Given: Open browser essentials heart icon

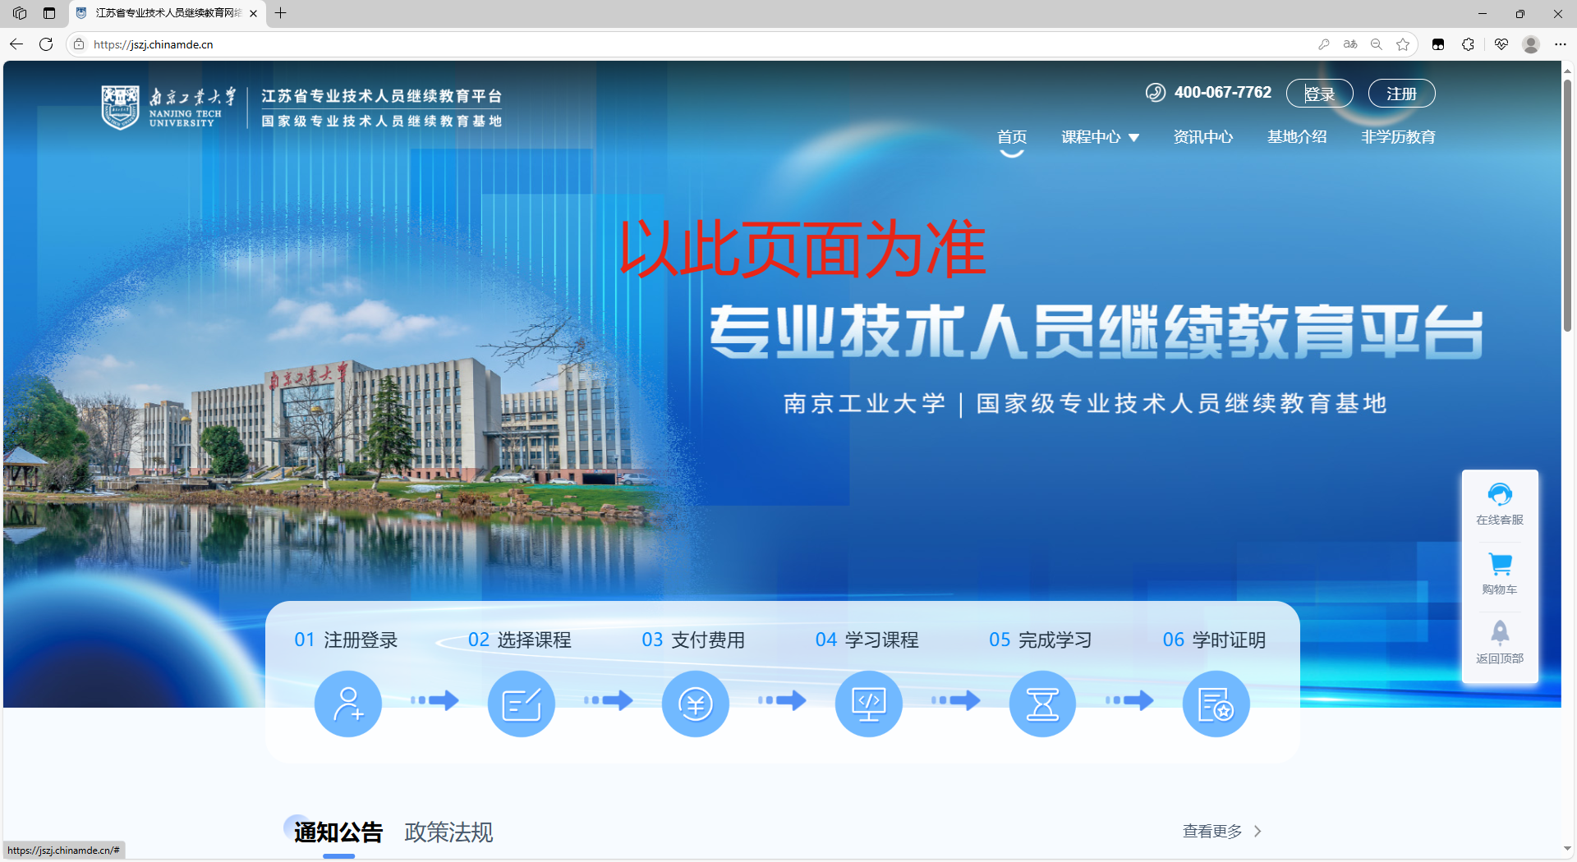Looking at the screenshot, I should coord(1501,44).
